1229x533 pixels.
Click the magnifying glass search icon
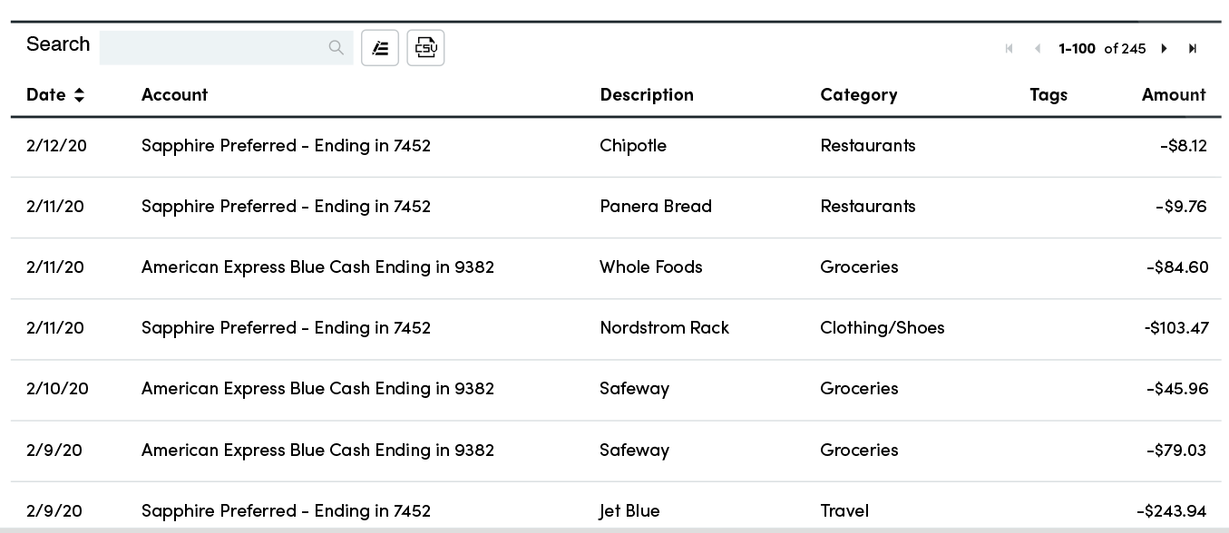[x=336, y=48]
